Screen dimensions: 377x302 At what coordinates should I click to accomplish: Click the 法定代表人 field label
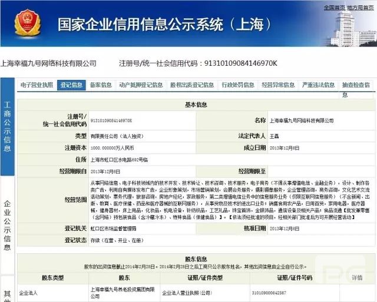pos(252,136)
